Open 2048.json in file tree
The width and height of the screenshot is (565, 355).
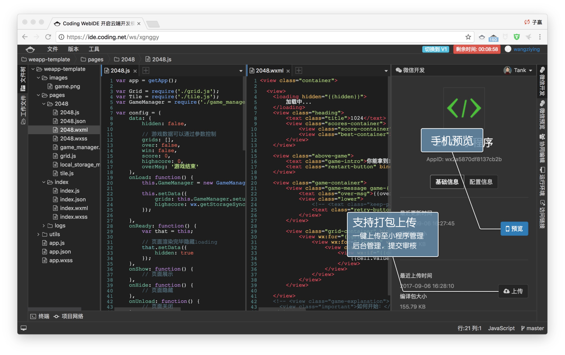pyautogui.click(x=69, y=121)
